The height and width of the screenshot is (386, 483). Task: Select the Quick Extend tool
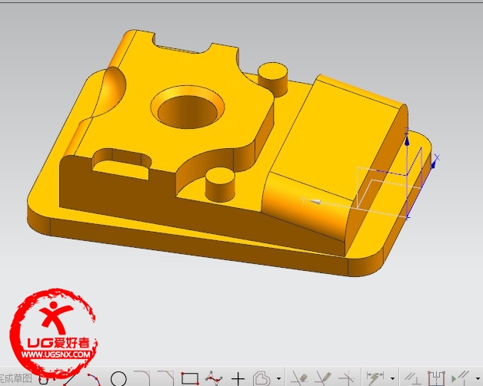click(x=323, y=378)
